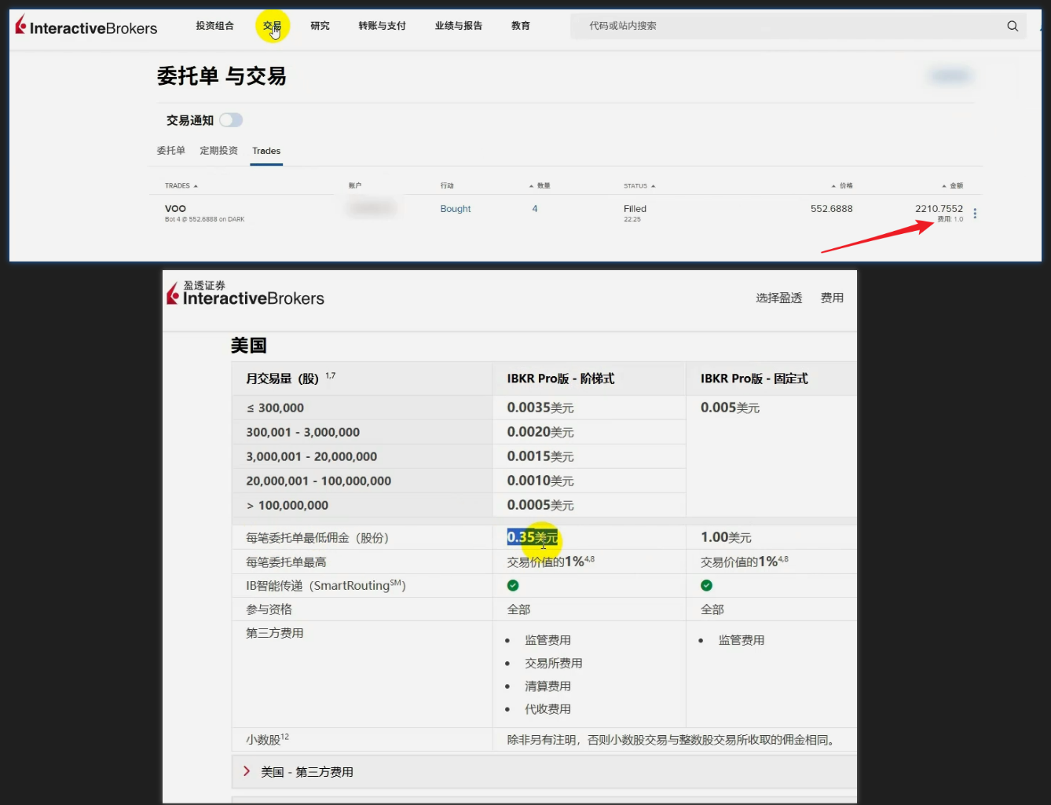Switch to the 委托单 tab
Screen dimensions: 1051x805
tap(170, 151)
